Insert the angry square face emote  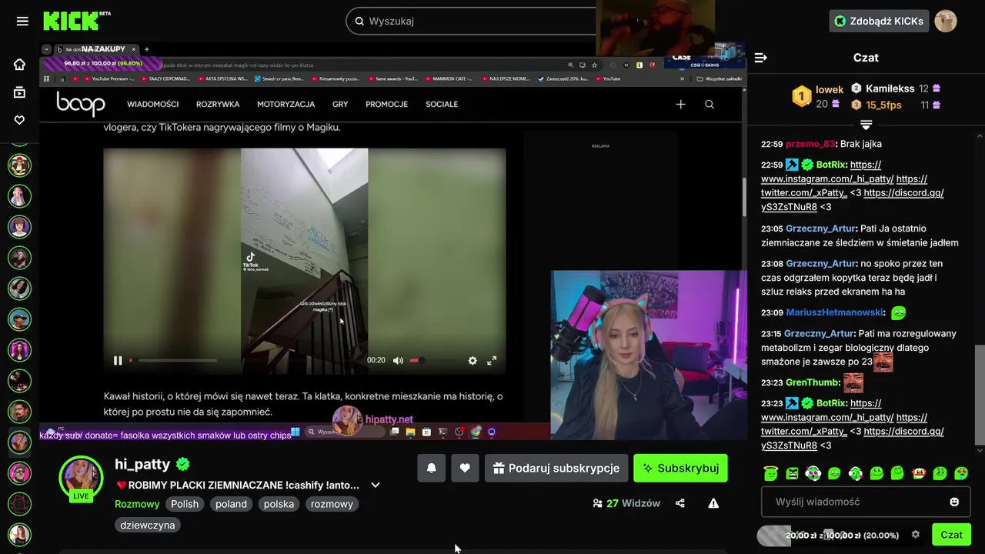click(792, 473)
